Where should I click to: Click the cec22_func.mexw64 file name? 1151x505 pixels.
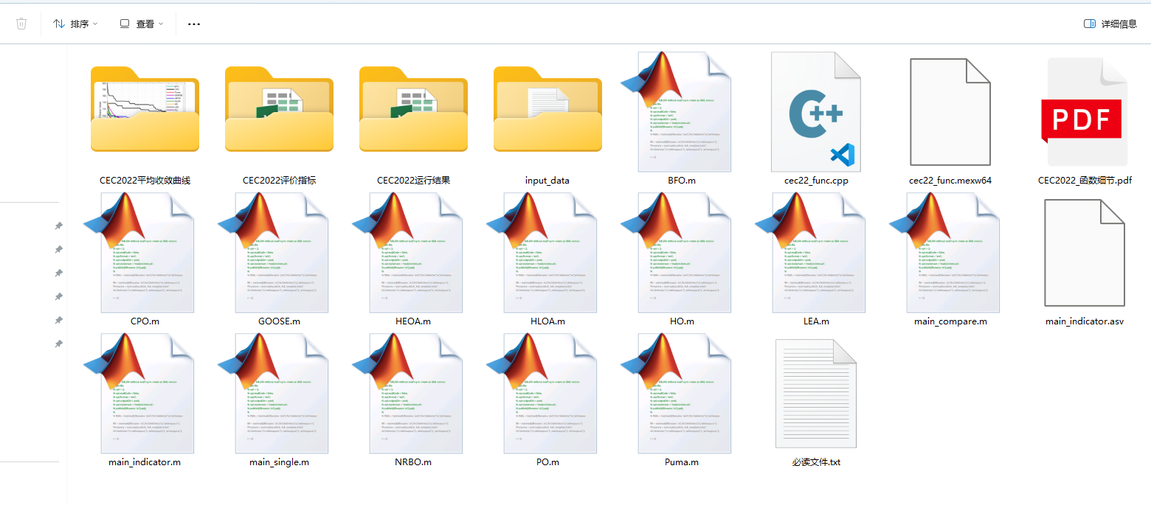pyautogui.click(x=950, y=180)
